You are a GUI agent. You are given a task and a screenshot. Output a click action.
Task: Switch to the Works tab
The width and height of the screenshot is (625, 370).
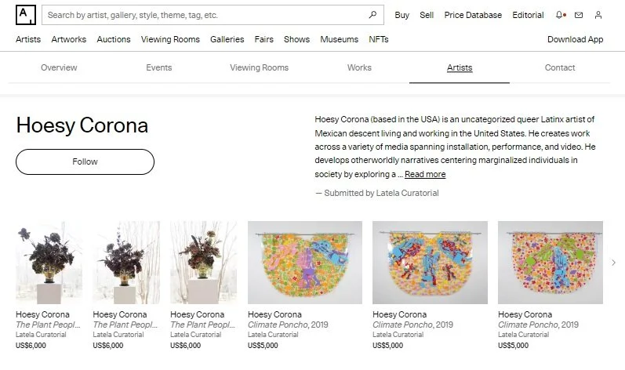359,67
